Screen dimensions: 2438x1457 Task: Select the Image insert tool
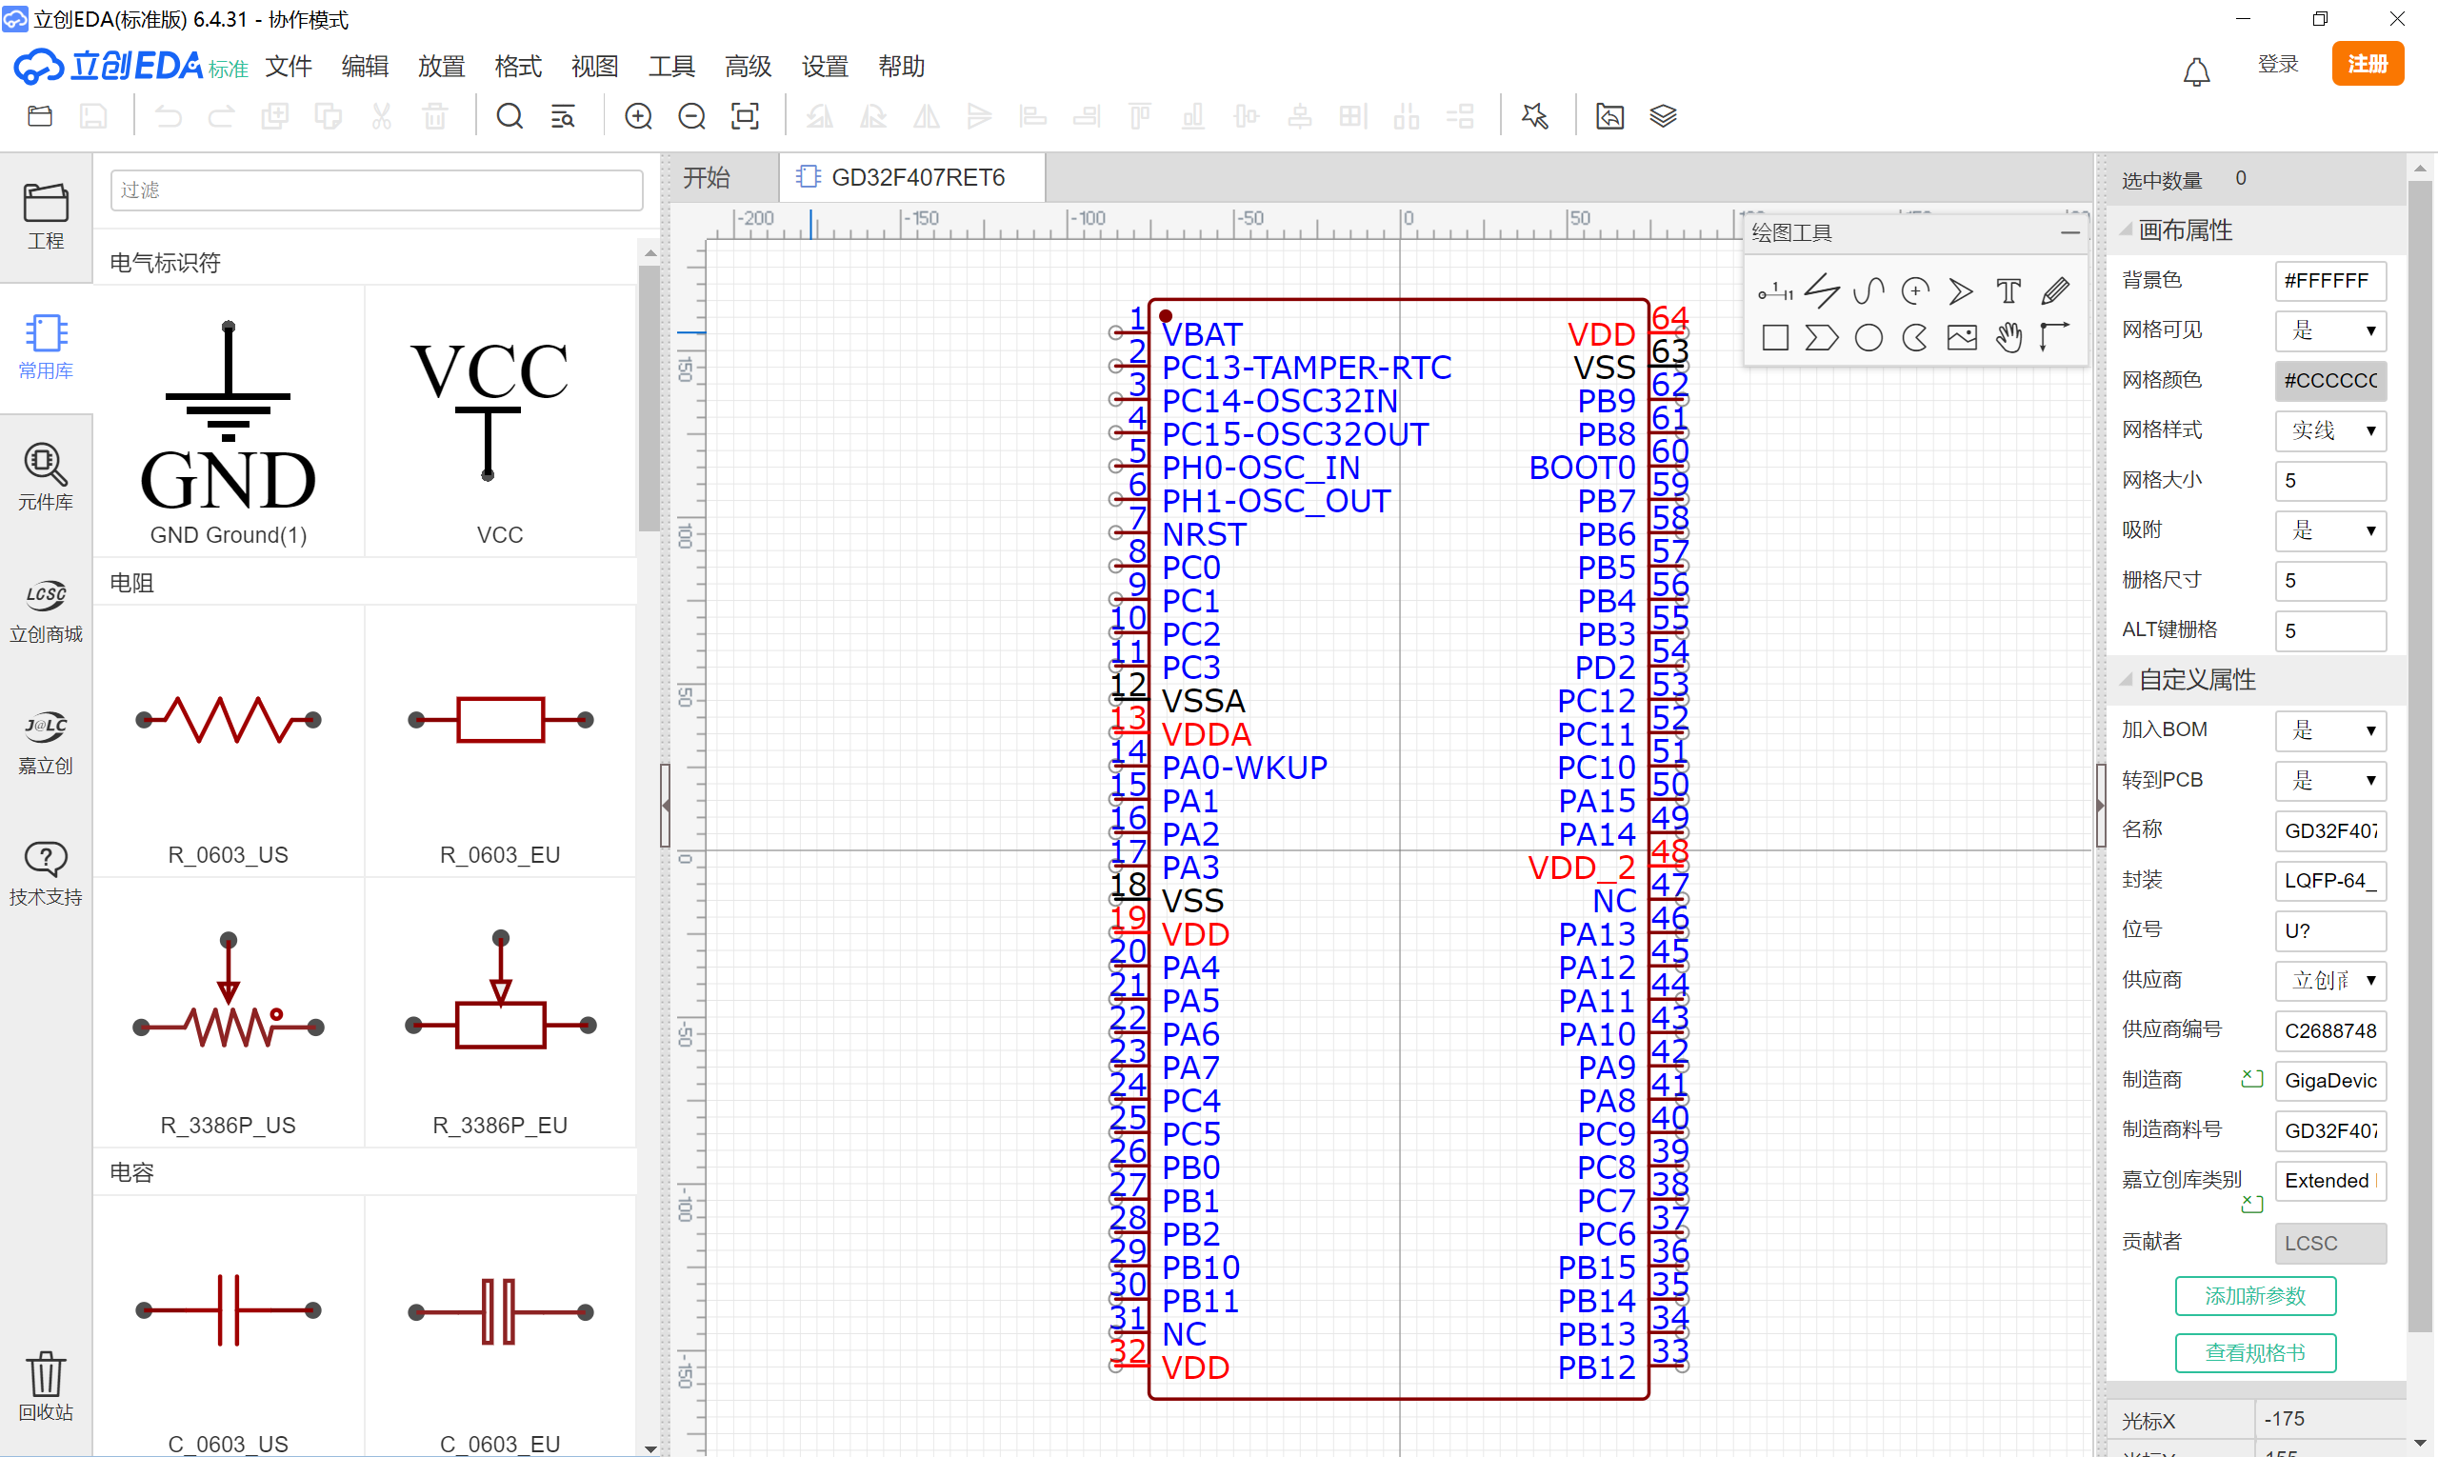(1962, 338)
